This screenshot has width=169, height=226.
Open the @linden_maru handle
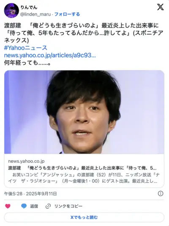coord(35,14)
